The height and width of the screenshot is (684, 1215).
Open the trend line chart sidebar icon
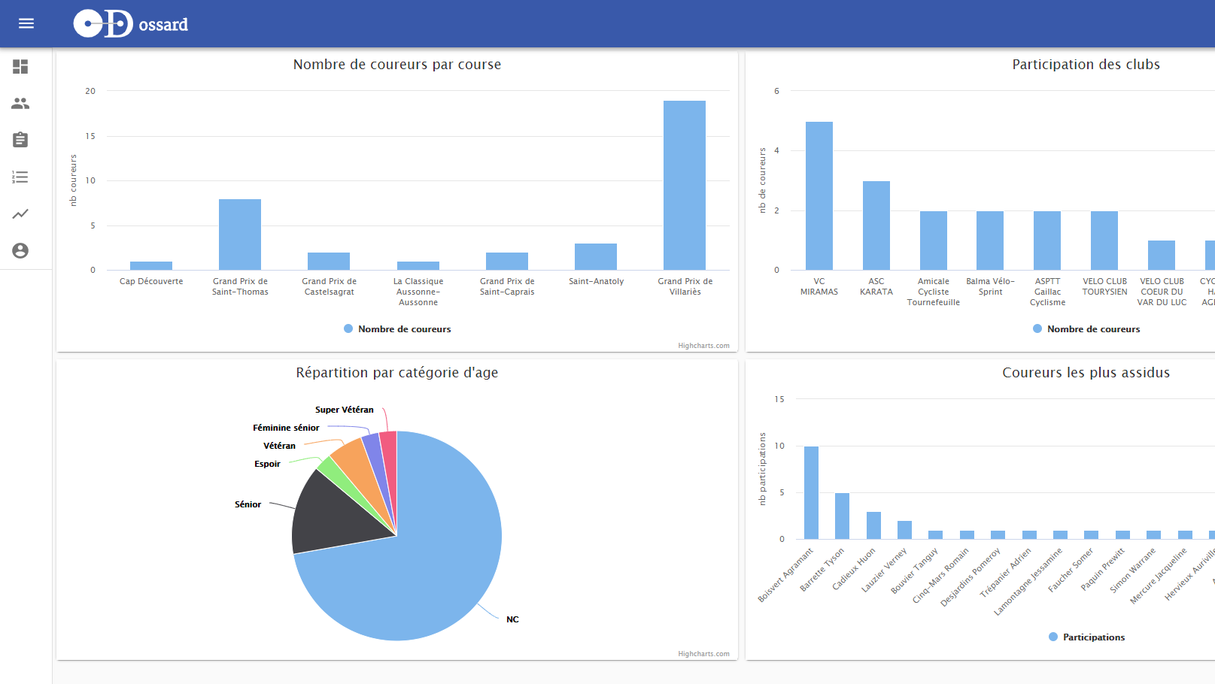20,213
